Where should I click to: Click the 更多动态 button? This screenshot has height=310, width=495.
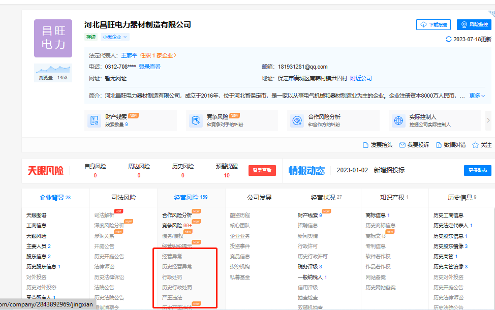pos(478,170)
